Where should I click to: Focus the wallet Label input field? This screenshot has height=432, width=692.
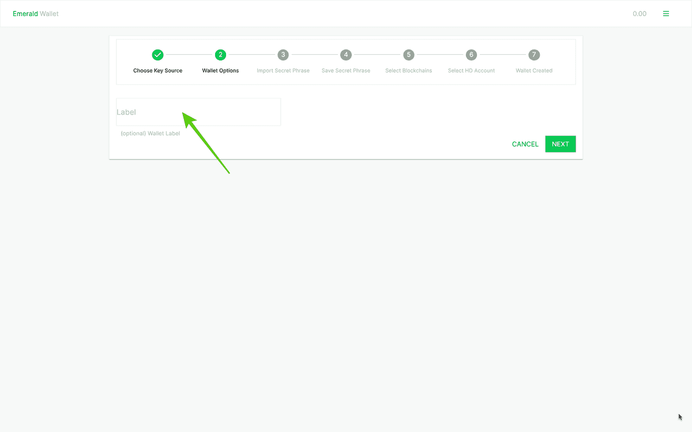point(198,112)
